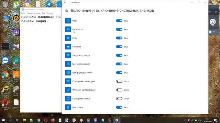Click the microphone icon beside Микрофон
The image size is (220, 123).
[x=68, y=107]
